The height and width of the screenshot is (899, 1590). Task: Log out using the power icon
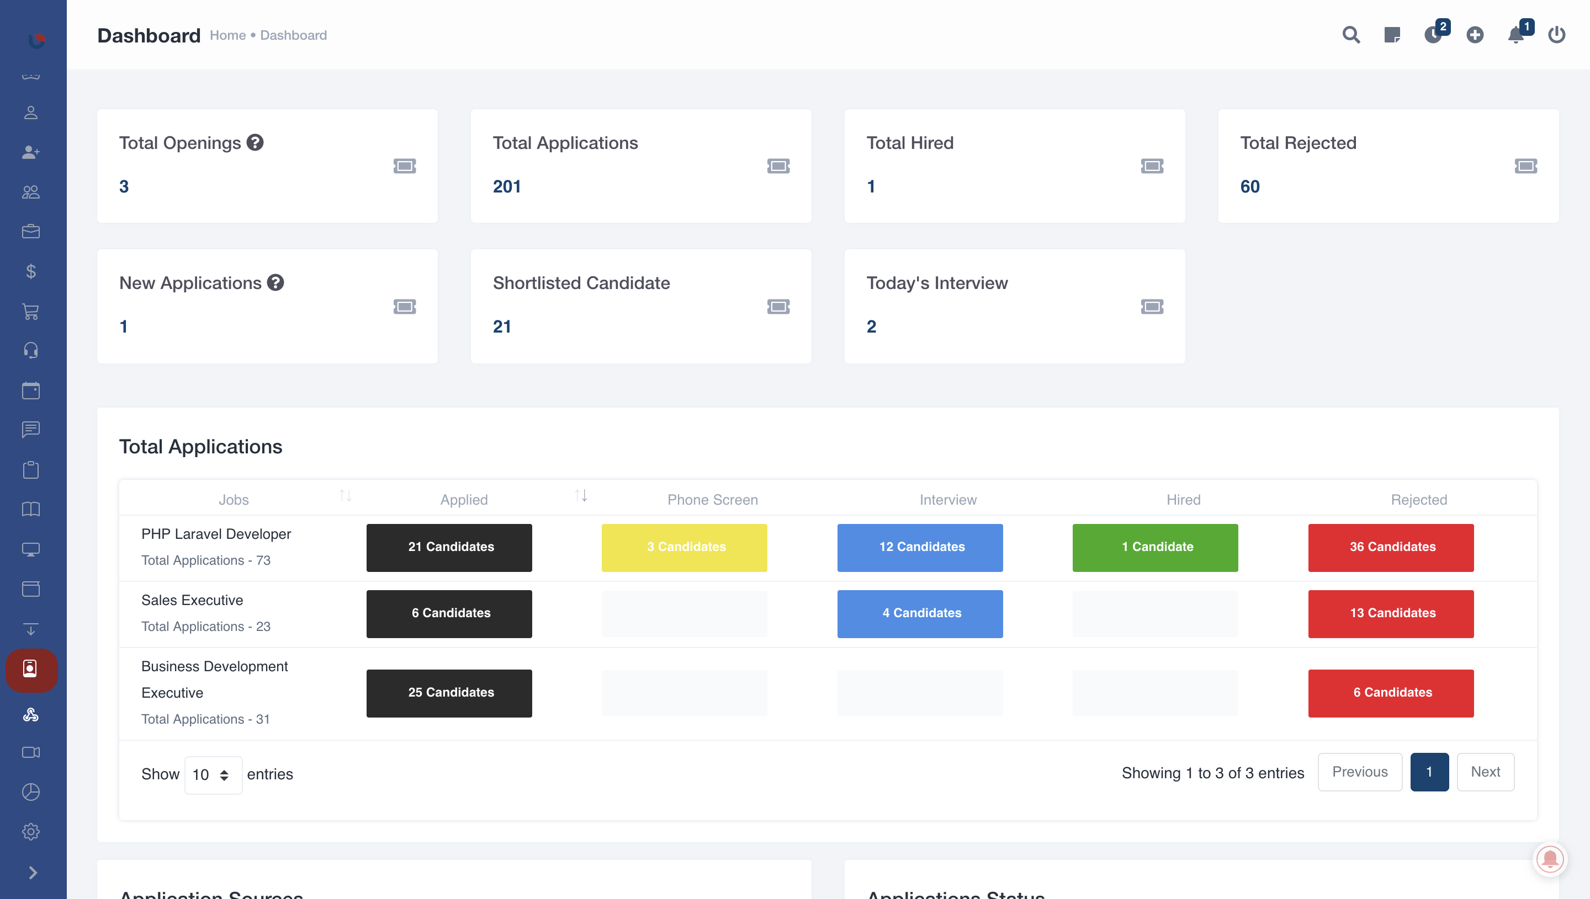1557,35
